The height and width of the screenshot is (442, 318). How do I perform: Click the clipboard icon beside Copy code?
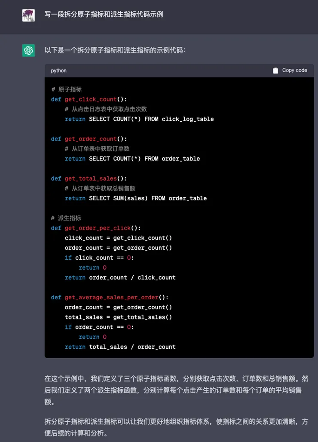point(275,71)
